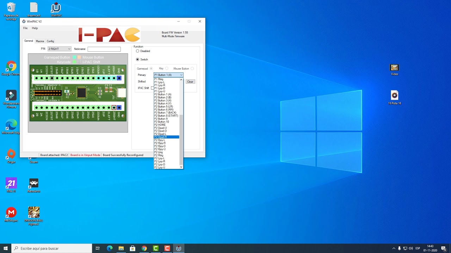Select the Google Chrome desktop shortcut
Image resolution: width=451 pixels, height=253 pixels.
point(11,69)
